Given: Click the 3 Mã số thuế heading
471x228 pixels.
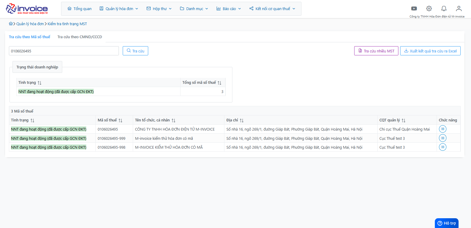Looking at the screenshot, I should 22,111.
